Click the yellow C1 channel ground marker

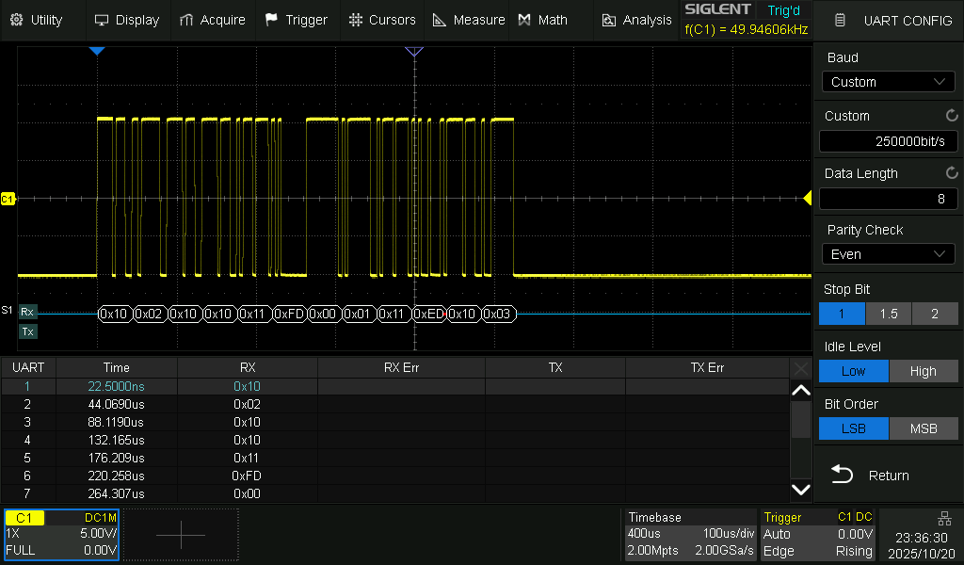[x=8, y=199]
